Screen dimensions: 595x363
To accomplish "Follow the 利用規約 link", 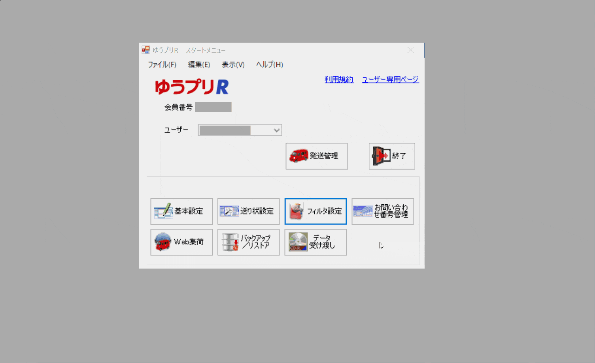I will [x=339, y=79].
